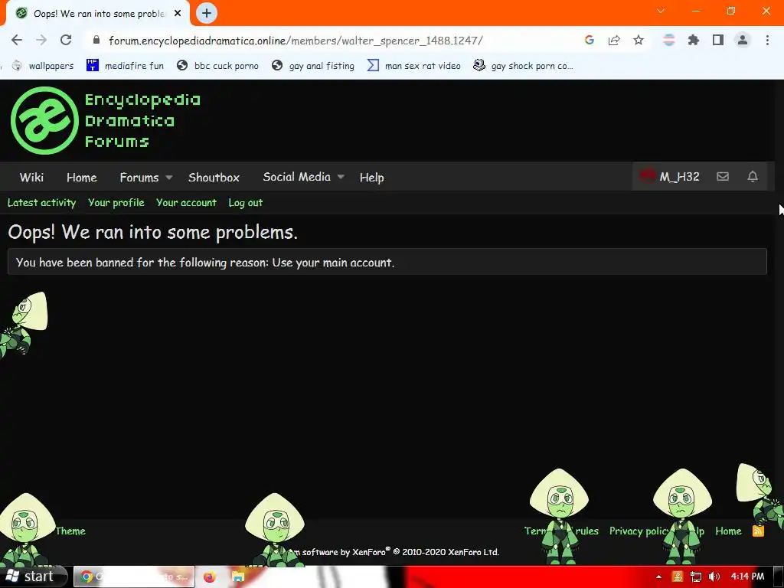Bookmark this page with the star icon
This screenshot has height=588, width=784.
point(639,40)
